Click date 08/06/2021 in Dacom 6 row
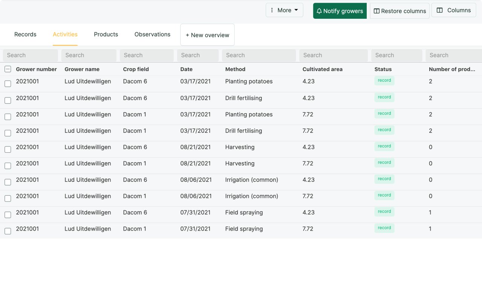This screenshot has height=301, width=482. [196, 180]
